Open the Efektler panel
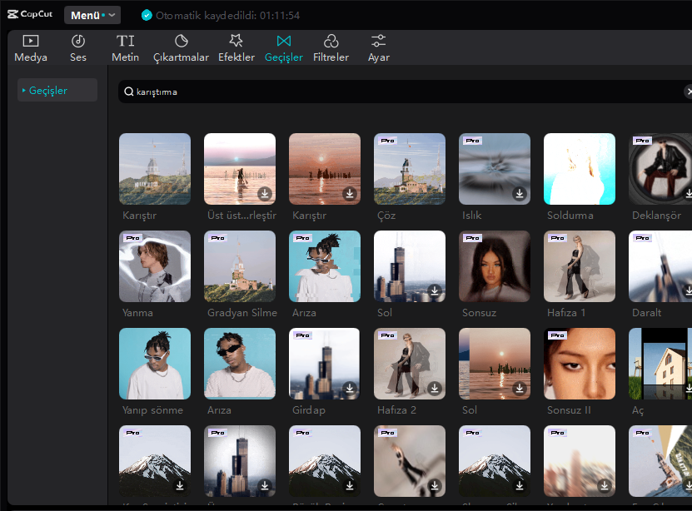Screen dimensions: 692x511 236,48
